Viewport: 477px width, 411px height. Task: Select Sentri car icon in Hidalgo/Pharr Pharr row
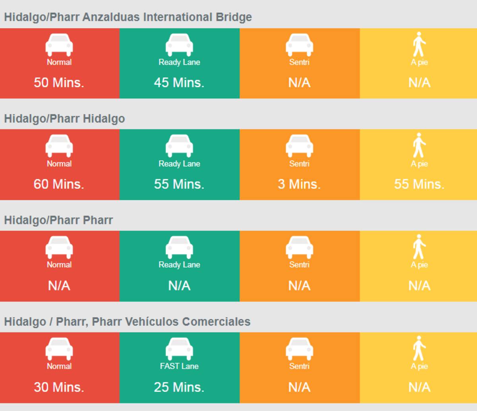[299, 247]
